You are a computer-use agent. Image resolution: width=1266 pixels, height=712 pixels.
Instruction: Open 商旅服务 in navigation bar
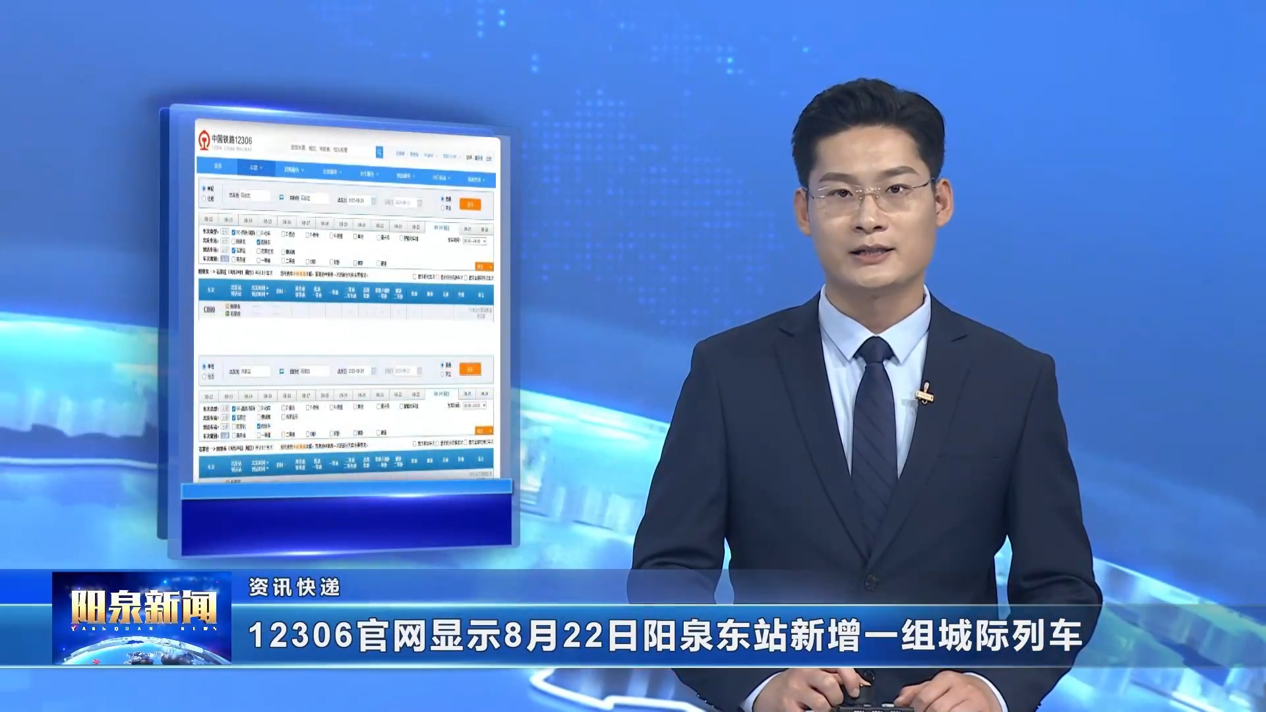coord(405,176)
